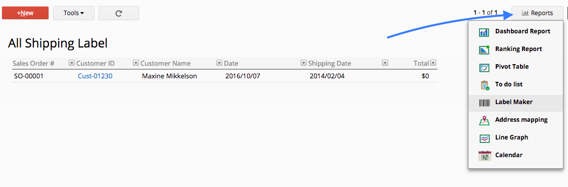Expand the Customer Name column dropdown
This screenshot has width=568, height=187.
click(x=219, y=63)
